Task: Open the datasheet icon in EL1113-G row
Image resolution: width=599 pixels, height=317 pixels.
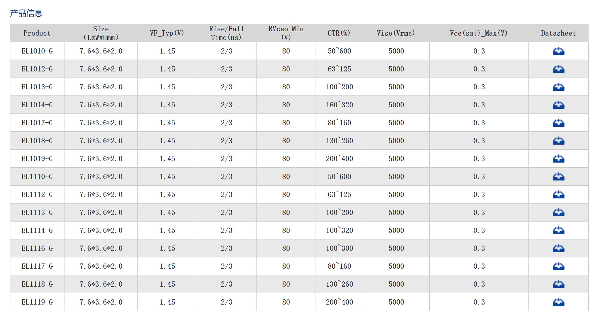Action: 558,213
